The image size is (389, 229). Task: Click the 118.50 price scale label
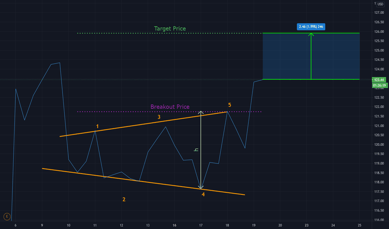(379, 173)
